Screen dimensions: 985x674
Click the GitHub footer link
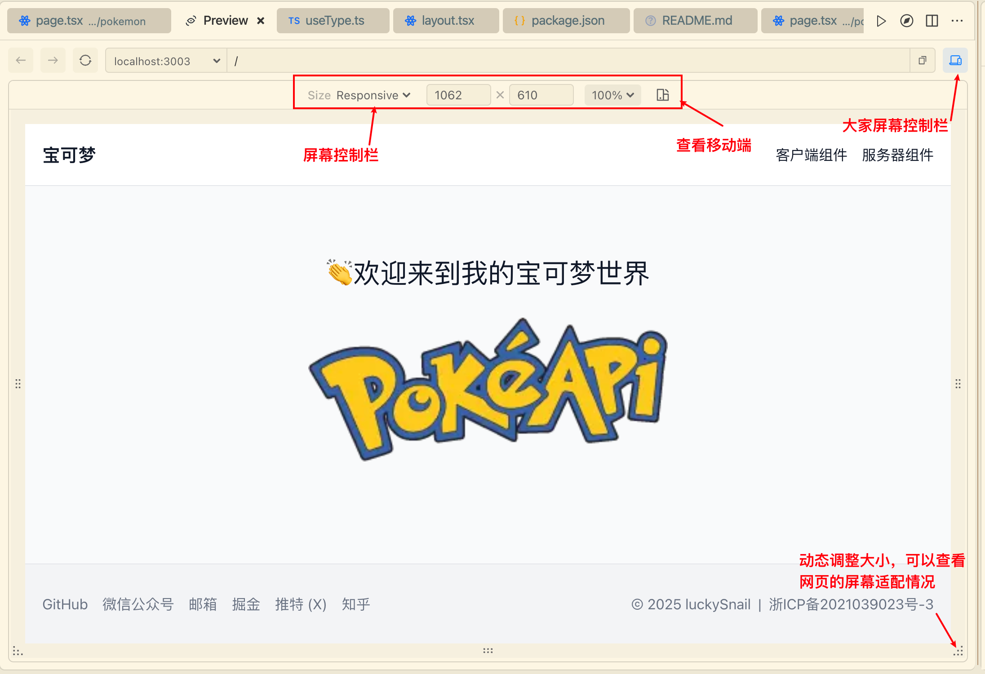pos(65,604)
